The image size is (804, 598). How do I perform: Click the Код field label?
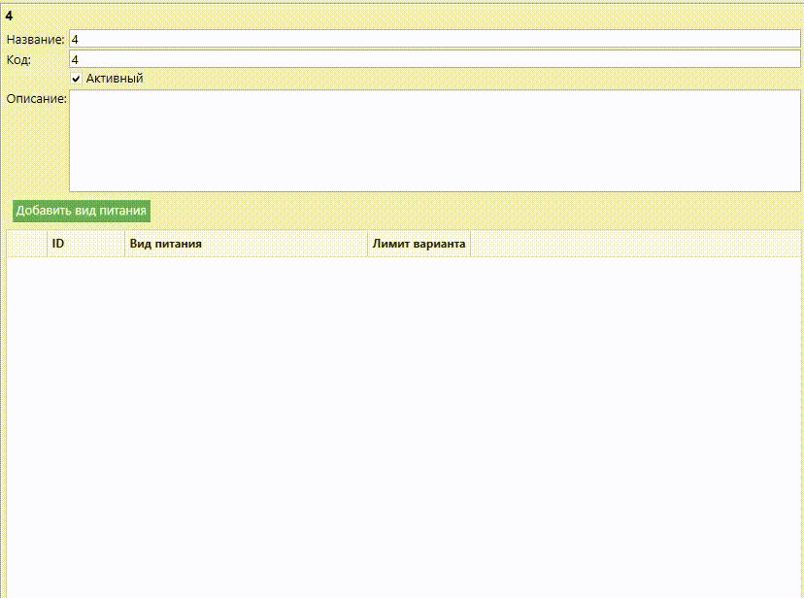coord(18,60)
